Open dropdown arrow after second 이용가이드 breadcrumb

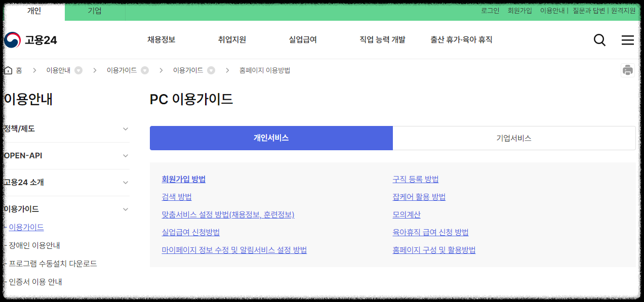pos(211,70)
